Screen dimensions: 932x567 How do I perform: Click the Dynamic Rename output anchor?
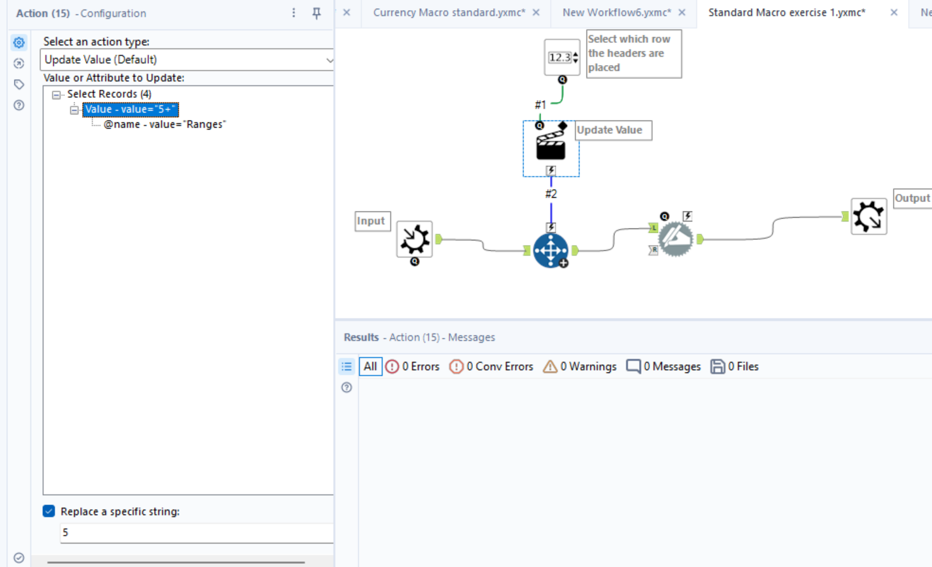700,239
